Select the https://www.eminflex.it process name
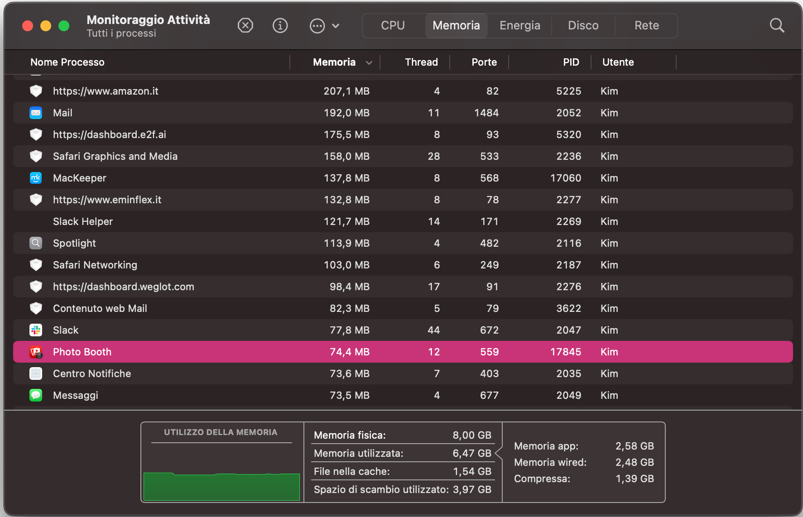This screenshot has height=517, width=803. point(107,200)
